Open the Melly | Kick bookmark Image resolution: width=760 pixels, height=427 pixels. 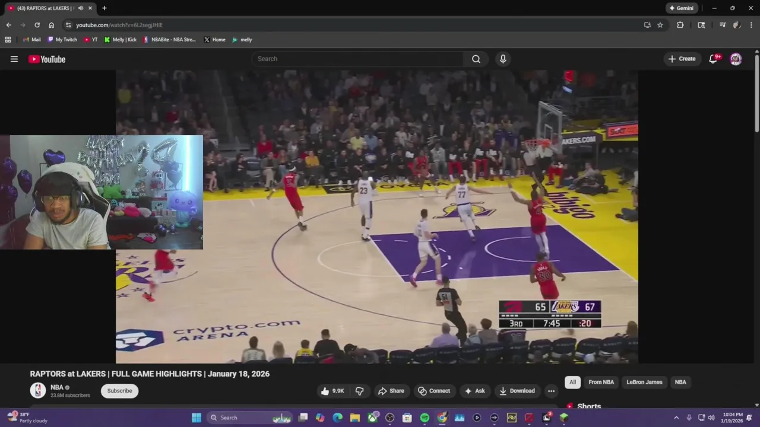(121, 40)
